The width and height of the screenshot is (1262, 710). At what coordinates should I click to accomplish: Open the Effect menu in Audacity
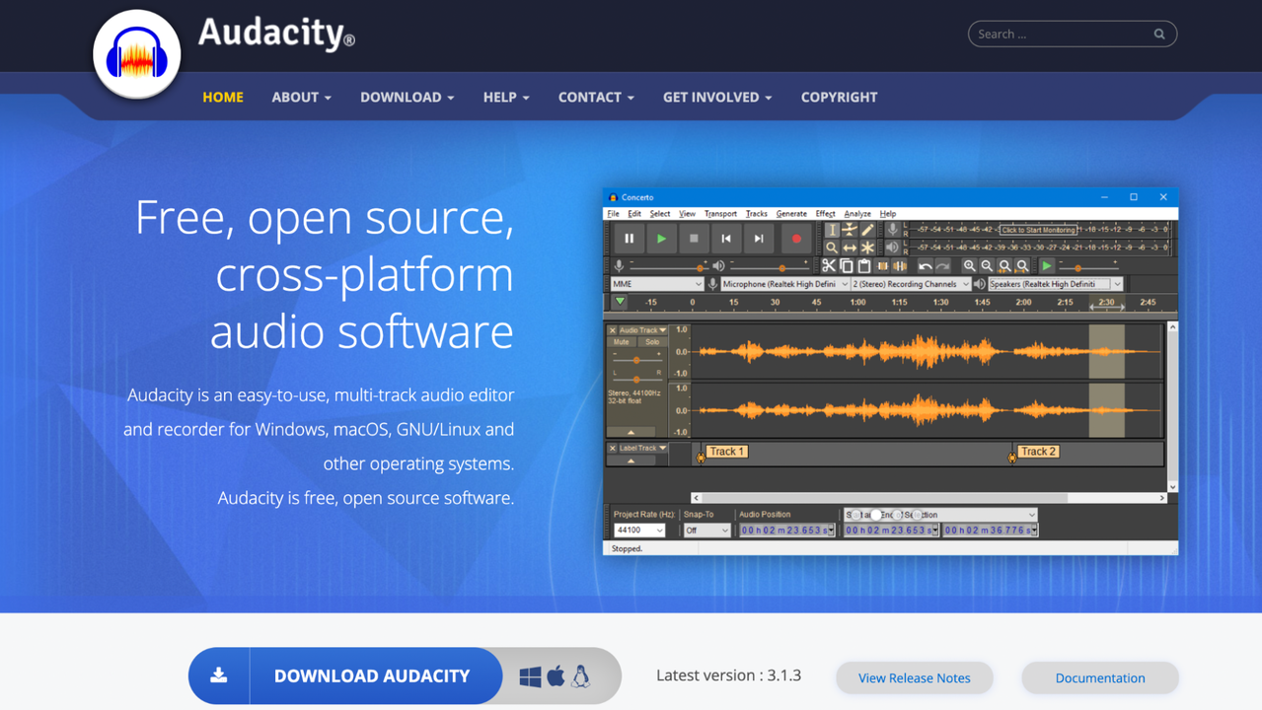(x=825, y=213)
